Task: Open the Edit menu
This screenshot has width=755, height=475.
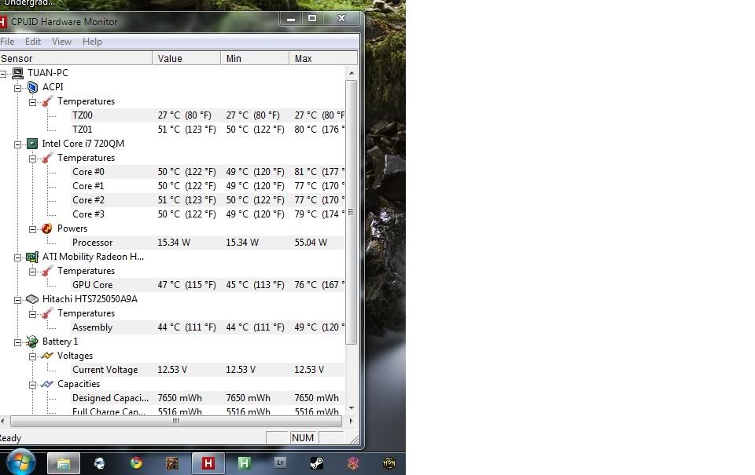Action: tap(33, 42)
